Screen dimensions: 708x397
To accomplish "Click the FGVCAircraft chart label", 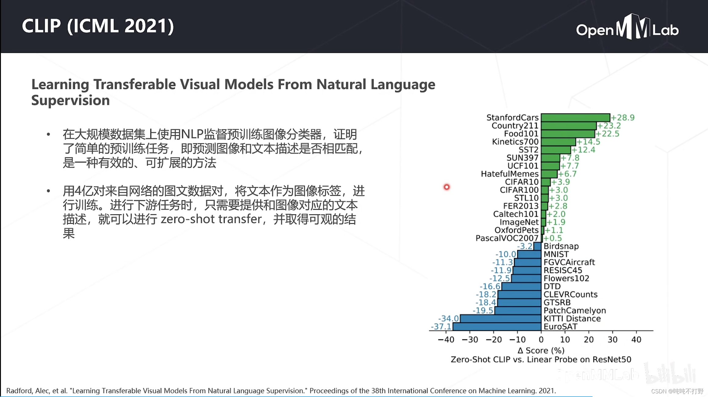I will (569, 262).
